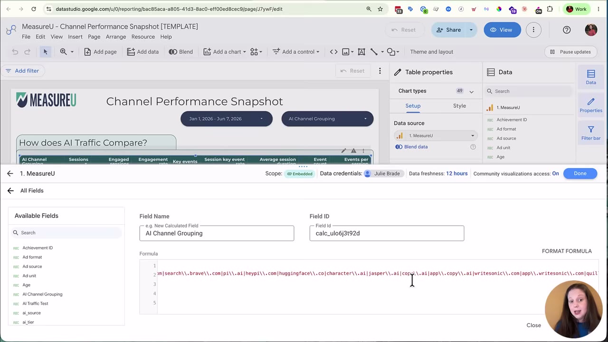This screenshot has width=608, height=342.
Task: Click the blue Share button
Action: click(448, 30)
